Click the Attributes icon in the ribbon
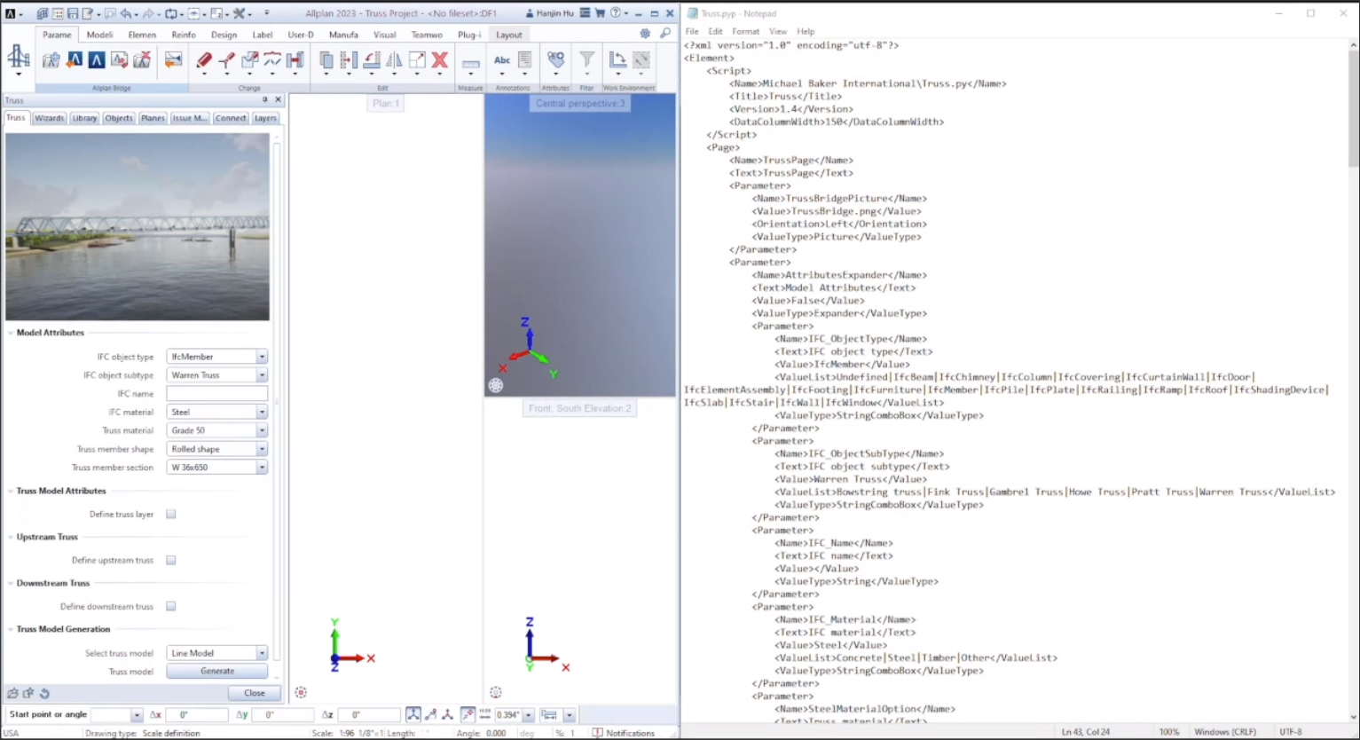Image resolution: width=1360 pixels, height=740 pixels. [x=556, y=59]
